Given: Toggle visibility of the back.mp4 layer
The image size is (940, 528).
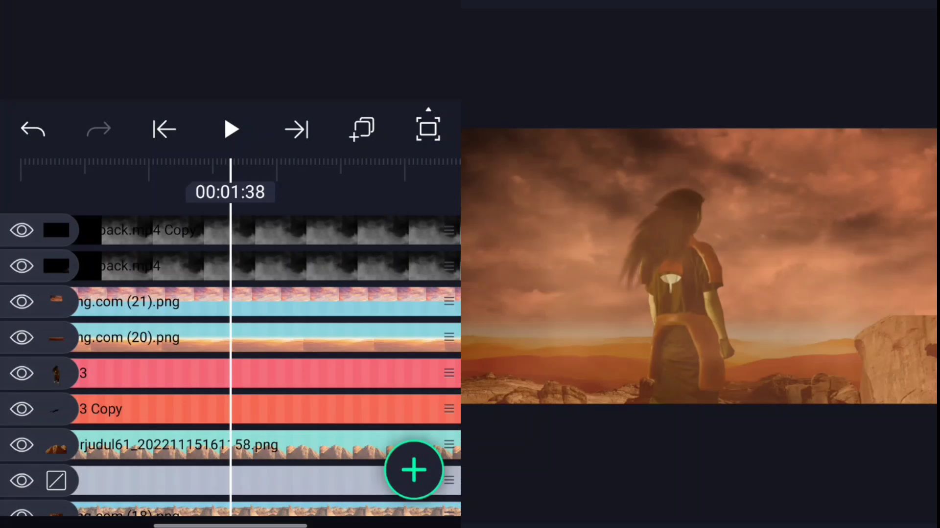Looking at the screenshot, I should click(x=22, y=266).
